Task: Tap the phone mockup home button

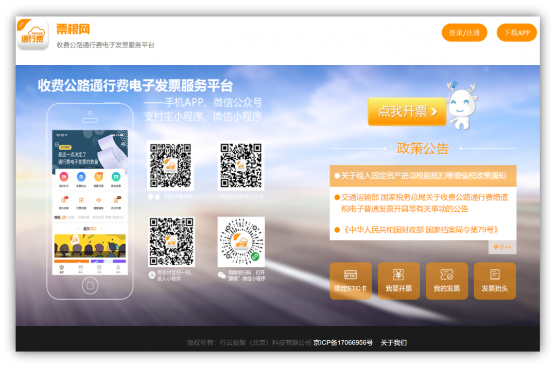Action: click(90, 285)
